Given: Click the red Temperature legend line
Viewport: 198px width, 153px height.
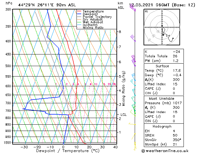Looking at the screenshot, I should coord(79,11).
